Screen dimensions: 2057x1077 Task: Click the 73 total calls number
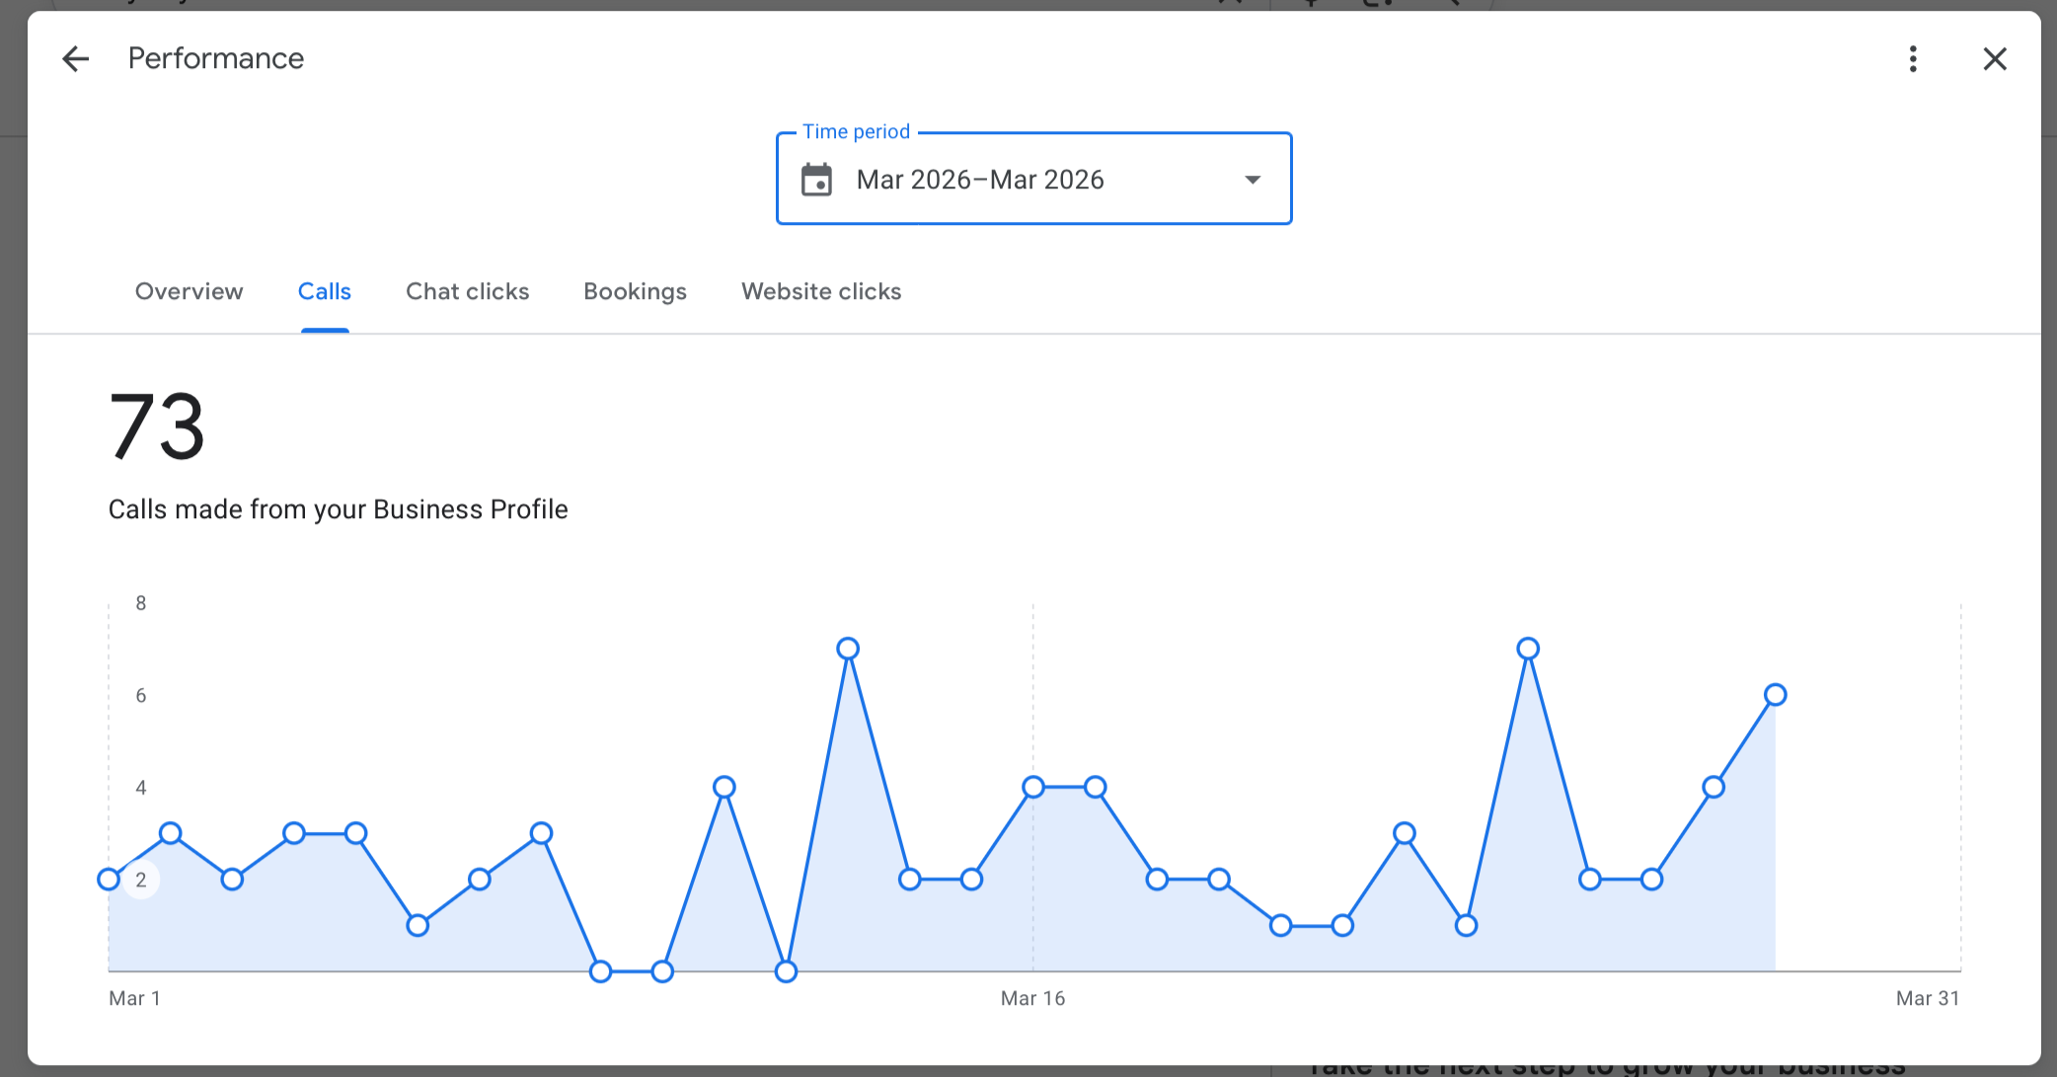(157, 426)
